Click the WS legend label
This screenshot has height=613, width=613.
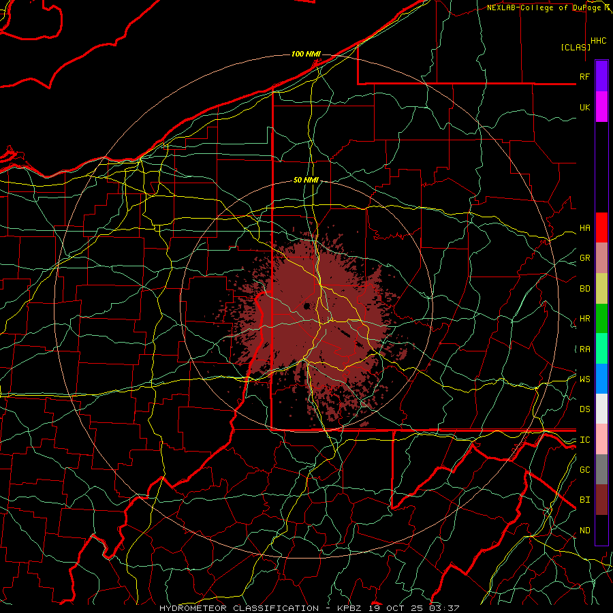tap(584, 379)
